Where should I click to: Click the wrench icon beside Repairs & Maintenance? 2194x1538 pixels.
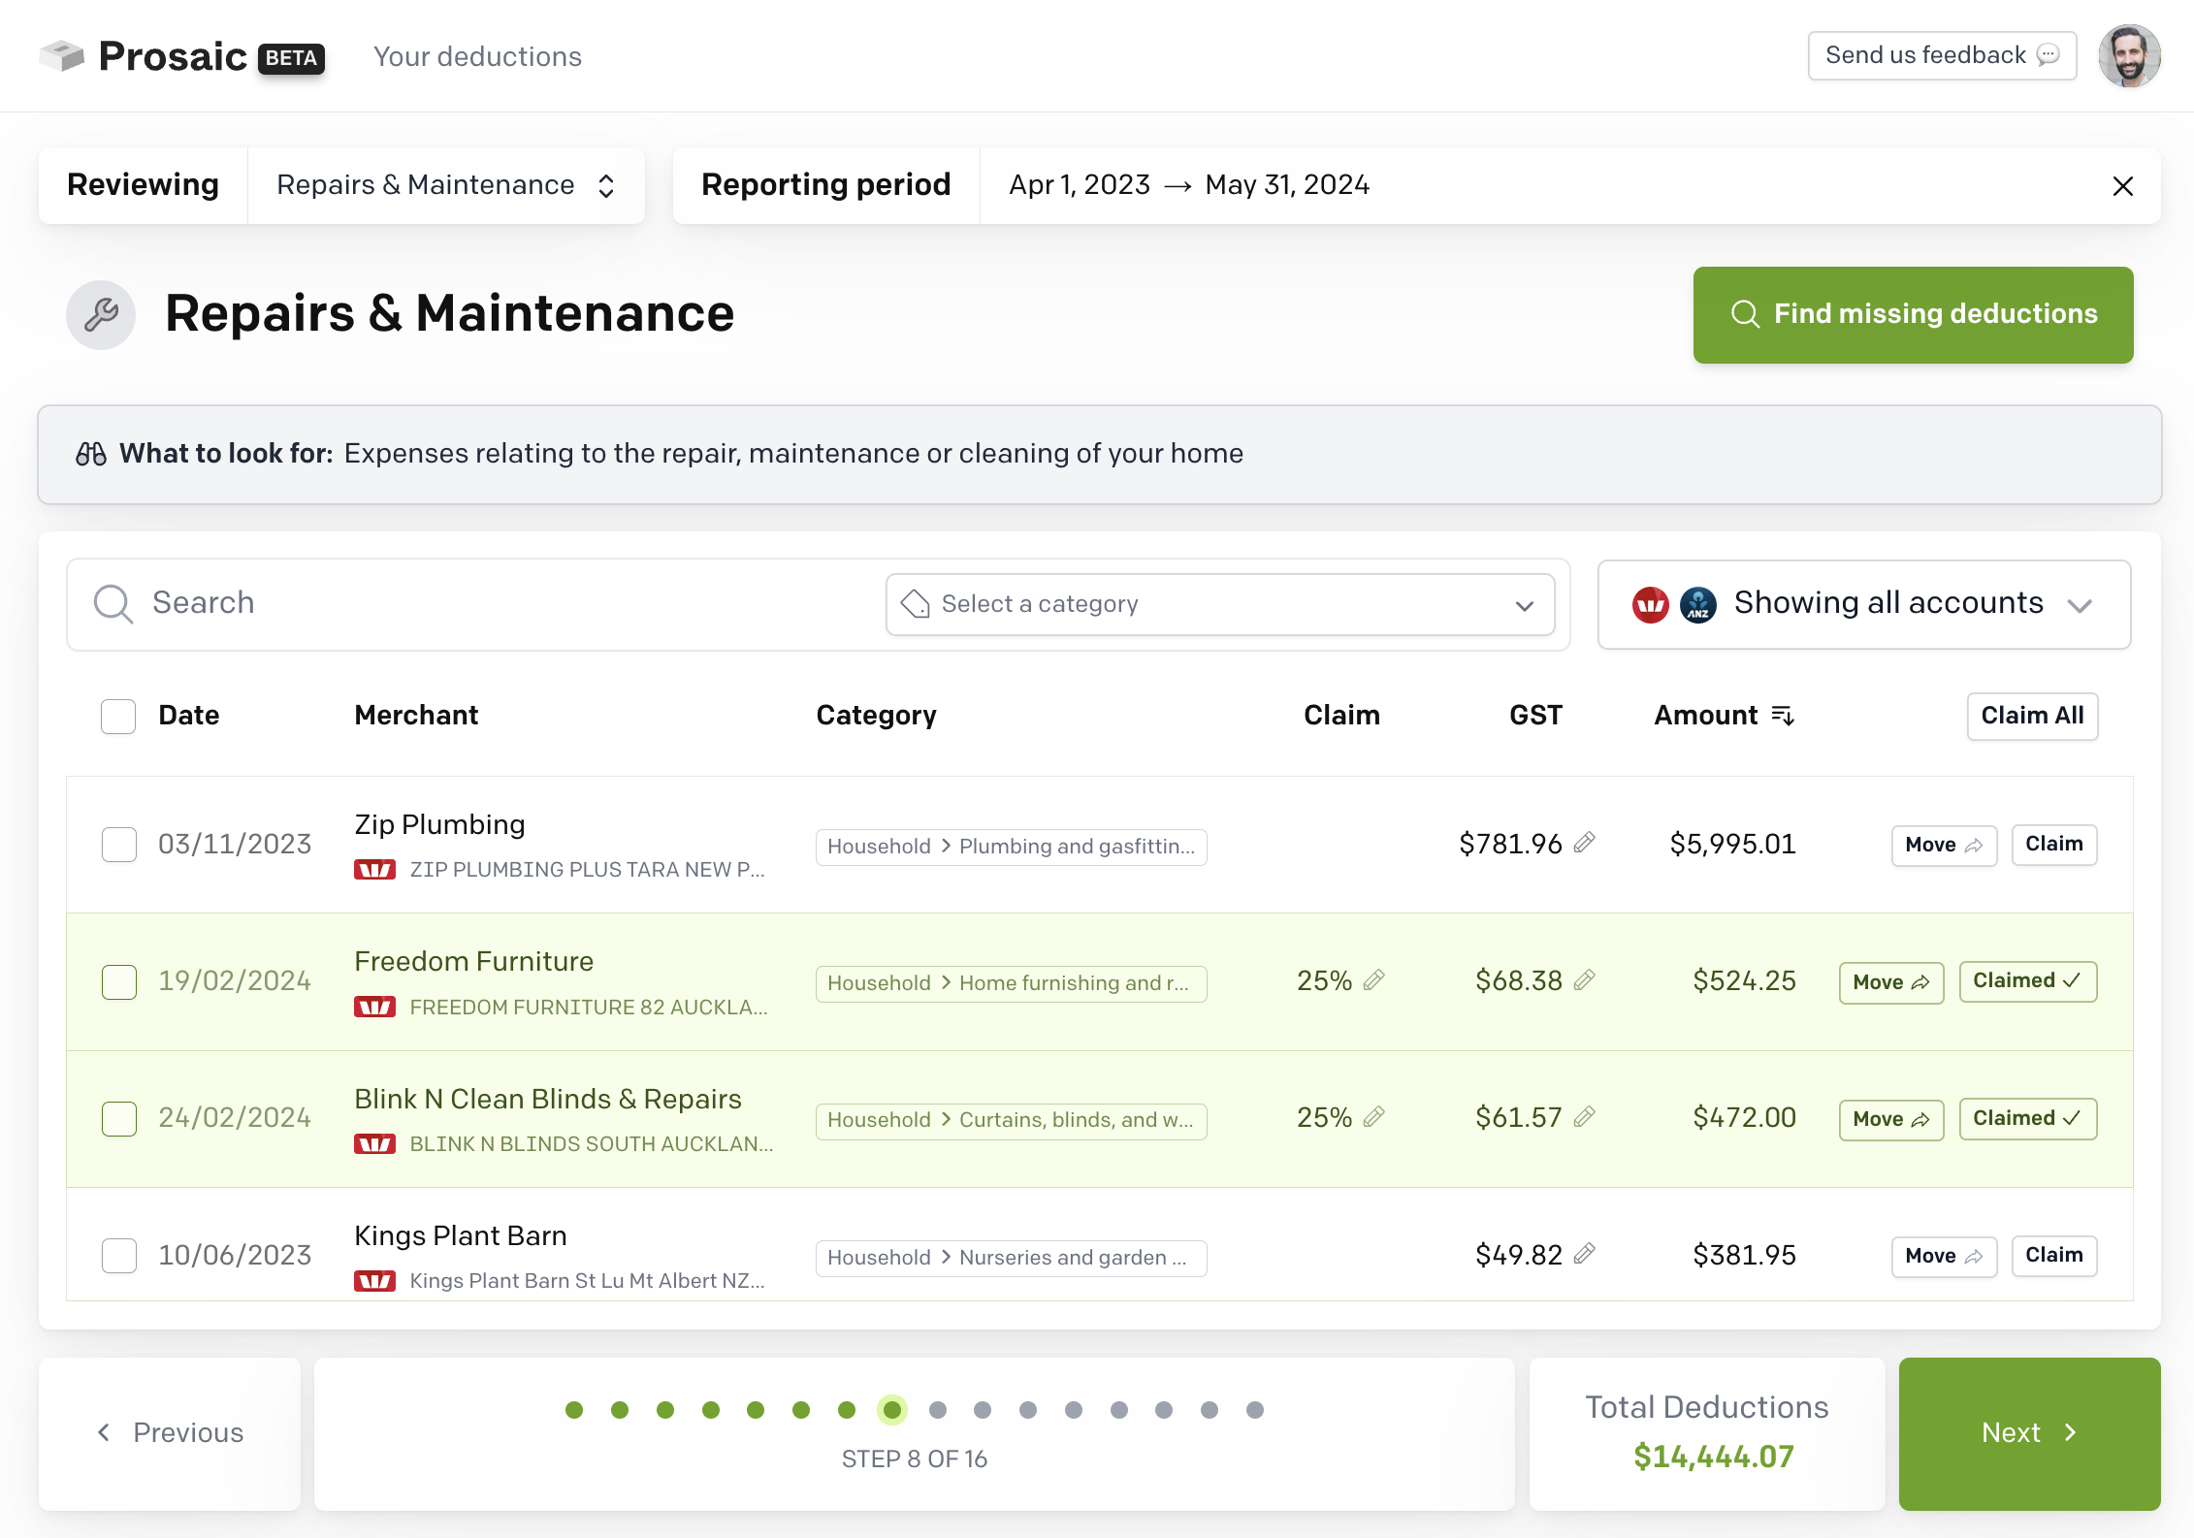click(101, 314)
